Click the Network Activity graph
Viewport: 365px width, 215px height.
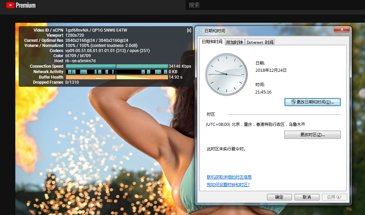pyautogui.click(x=117, y=72)
